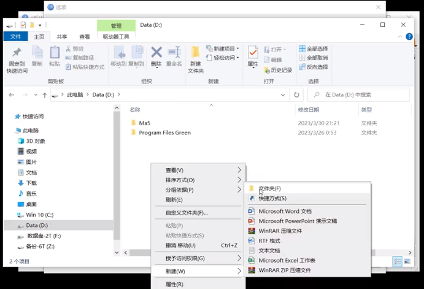Switch to the Home (主页) tab
The height and width of the screenshot is (289, 424).
click(x=39, y=37)
